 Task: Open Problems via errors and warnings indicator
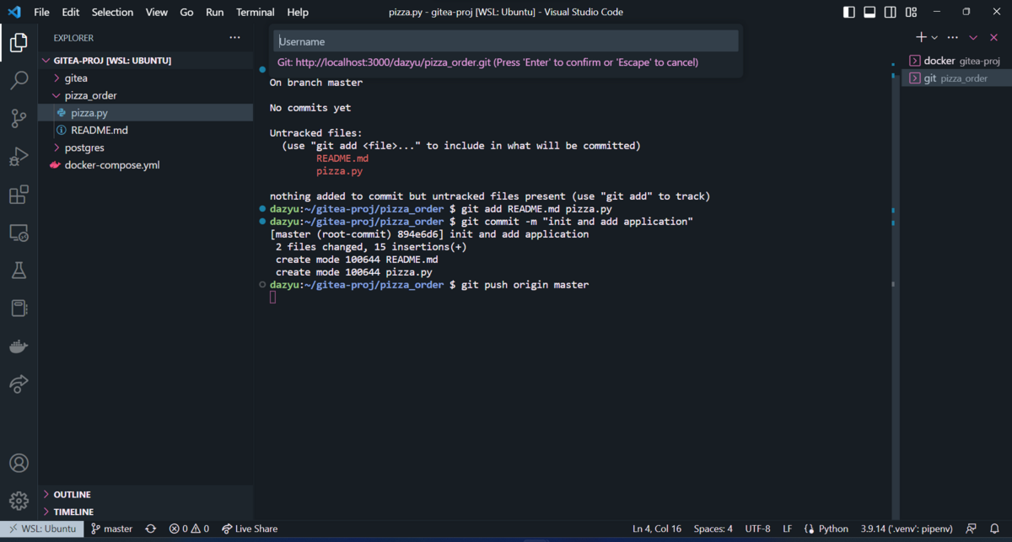pyautogui.click(x=189, y=529)
